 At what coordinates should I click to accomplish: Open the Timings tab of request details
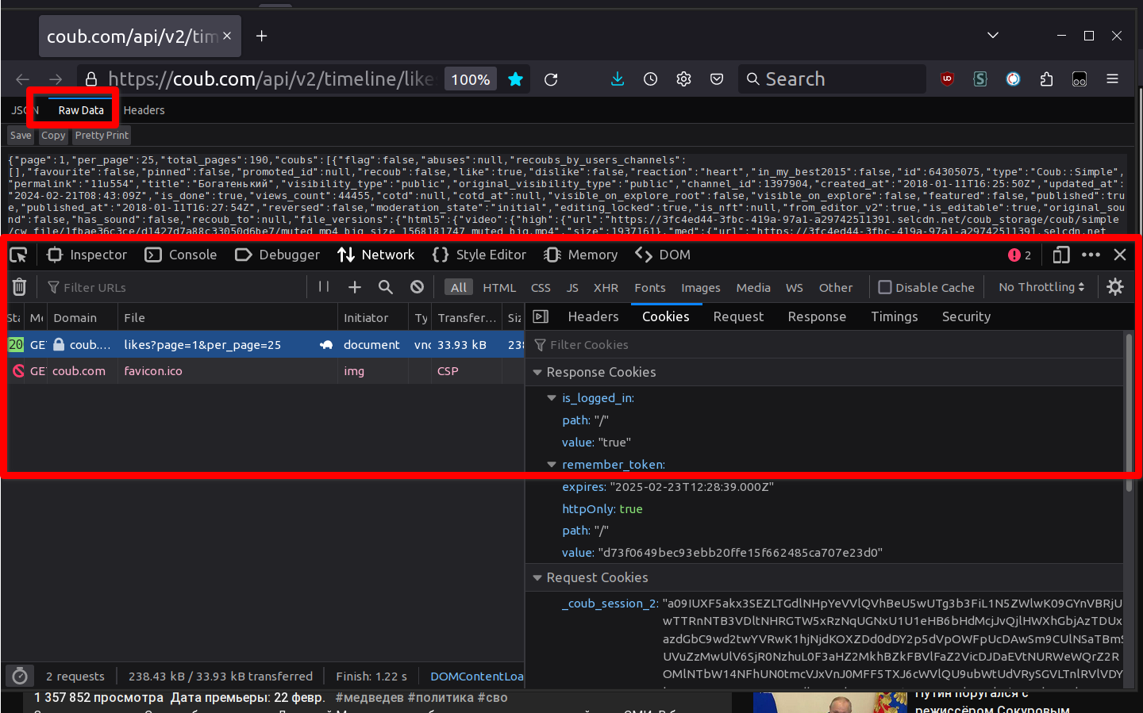click(895, 316)
